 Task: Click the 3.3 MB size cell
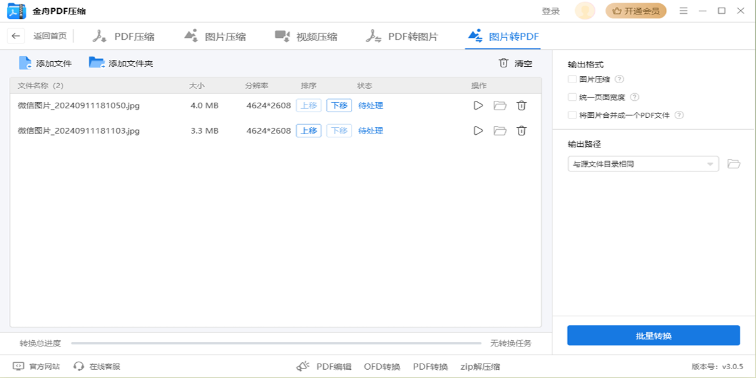[204, 130]
